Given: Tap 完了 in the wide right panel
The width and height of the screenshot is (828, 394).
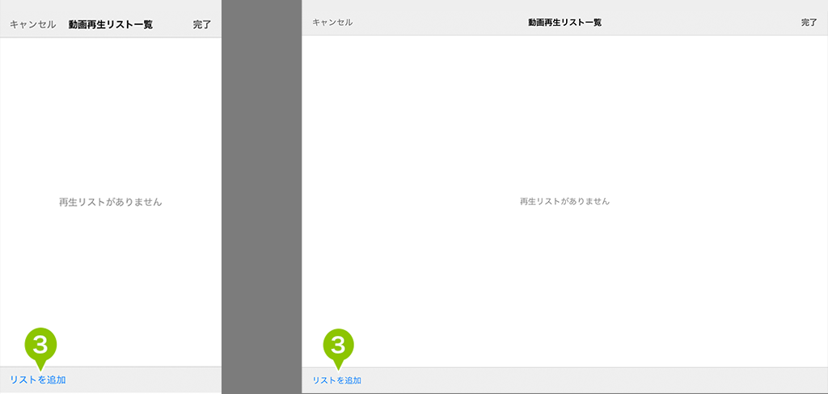Looking at the screenshot, I should point(809,22).
